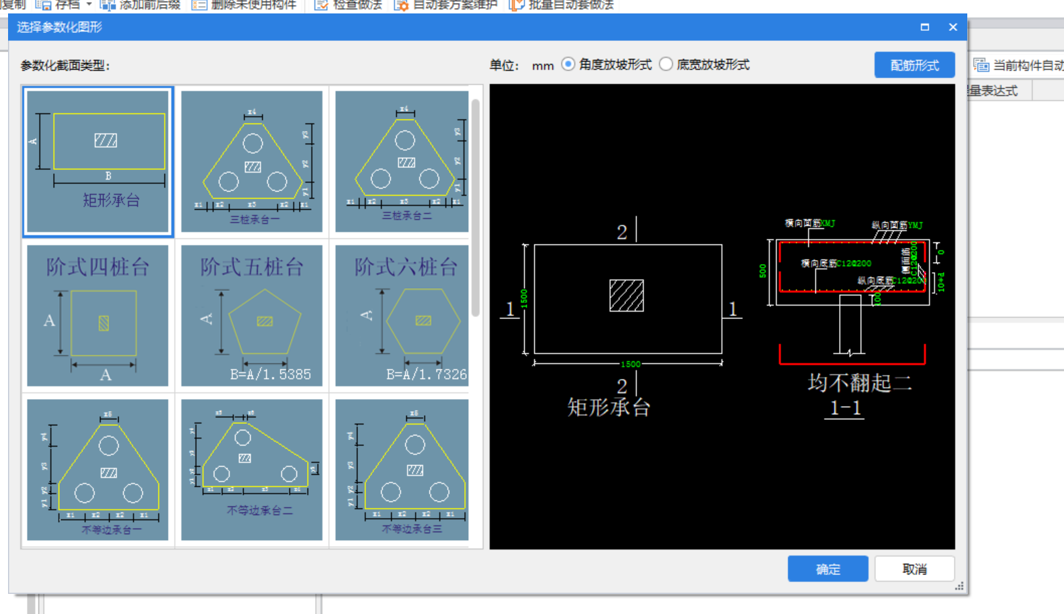Screen dimensions: 1064x614
Task: Click 删除未使用构件 in the toolbar
Action: point(244,5)
